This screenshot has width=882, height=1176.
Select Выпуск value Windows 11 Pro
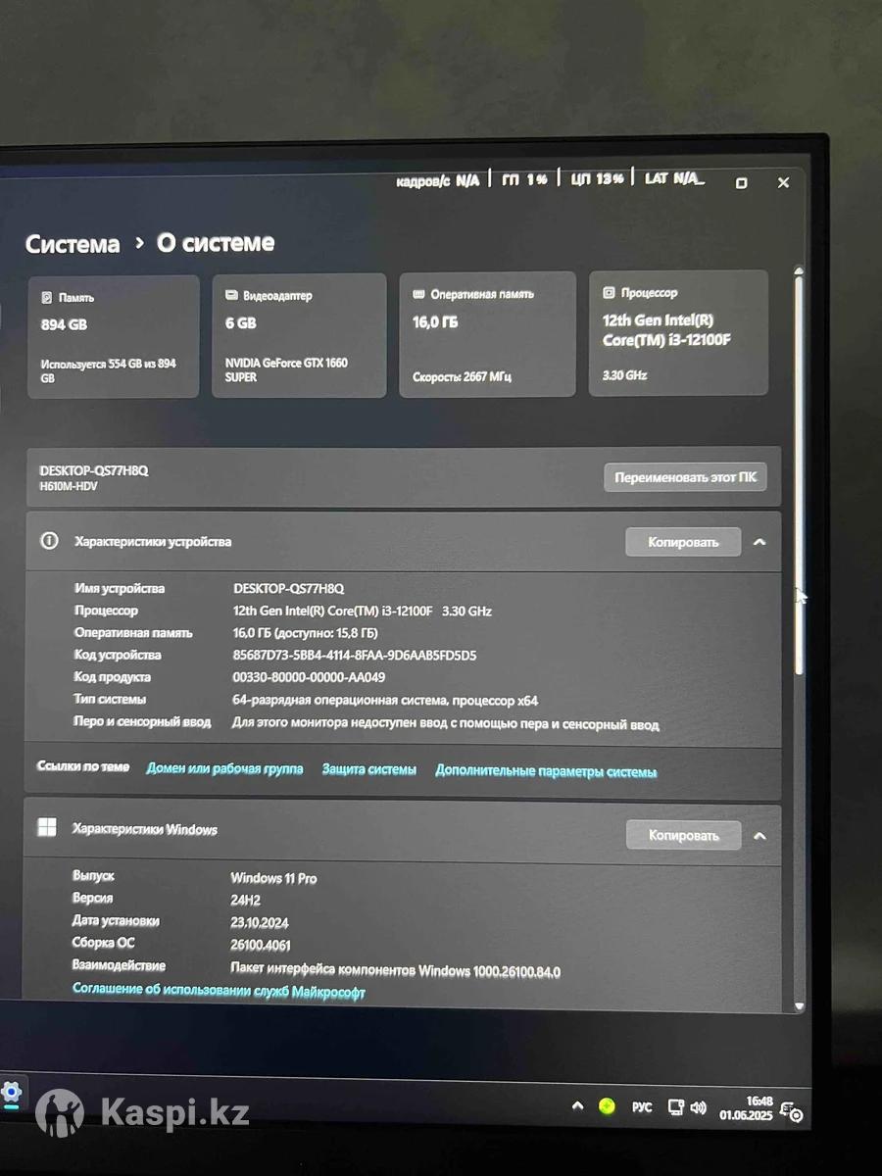[273, 878]
